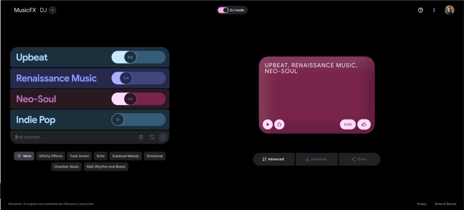Click the MusicFX logo text
Viewport: 464px width, 210px height.
[x=25, y=10]
